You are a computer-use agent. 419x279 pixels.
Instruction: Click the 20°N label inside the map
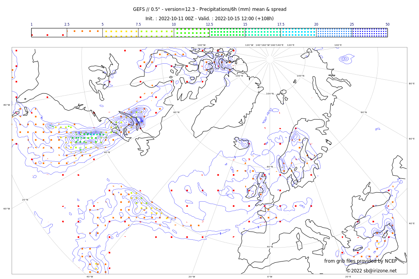point(25,200)
